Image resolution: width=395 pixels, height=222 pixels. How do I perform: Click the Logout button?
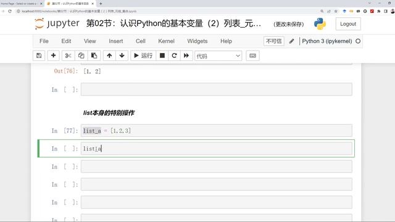pyautogui.click(x=348, y=24)
